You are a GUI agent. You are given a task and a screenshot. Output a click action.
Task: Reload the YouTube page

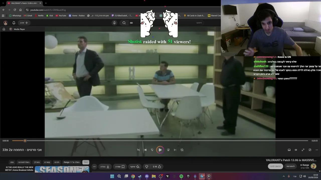(15, 10)
